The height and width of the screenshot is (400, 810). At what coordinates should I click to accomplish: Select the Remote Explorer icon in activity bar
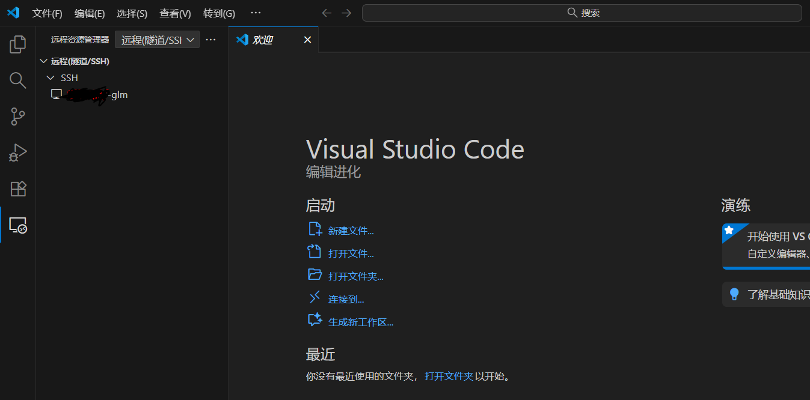(17, 225)
